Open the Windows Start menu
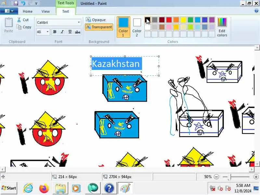Image resolution: width=260 pixels, height=195 pixels. [9, 188]
